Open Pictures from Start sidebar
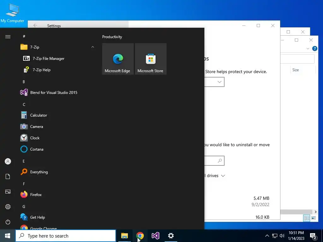This screenshot has width=323, height=242. pyautogui.click(x=8, y=192)
